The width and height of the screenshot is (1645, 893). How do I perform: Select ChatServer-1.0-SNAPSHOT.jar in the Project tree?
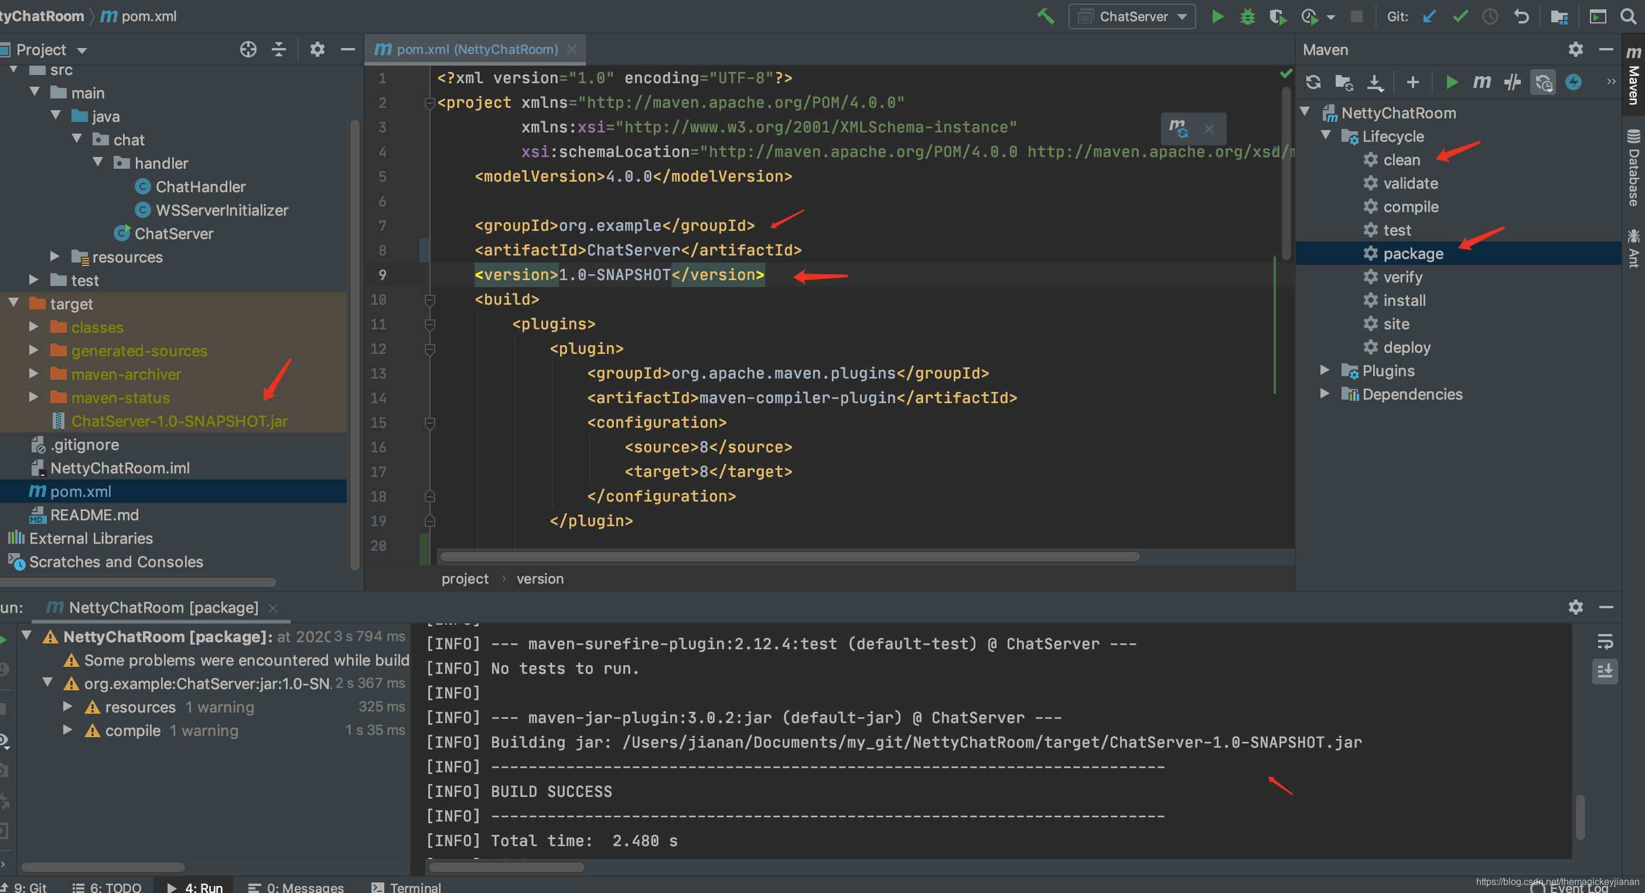[179, 421]
